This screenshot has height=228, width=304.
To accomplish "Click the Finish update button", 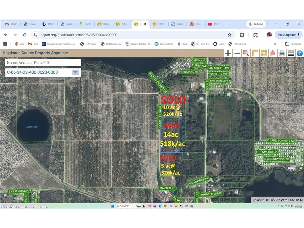I will 289,35.
